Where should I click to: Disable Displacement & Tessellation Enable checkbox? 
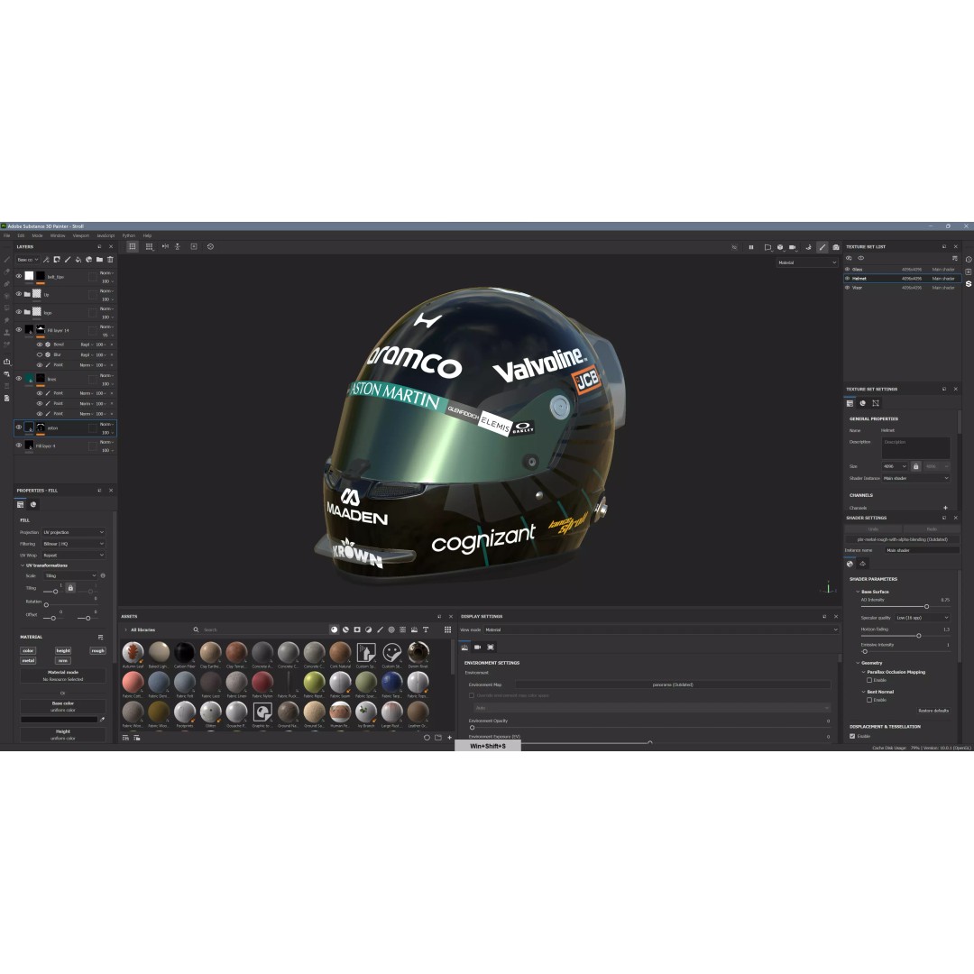tap(852, 736)
